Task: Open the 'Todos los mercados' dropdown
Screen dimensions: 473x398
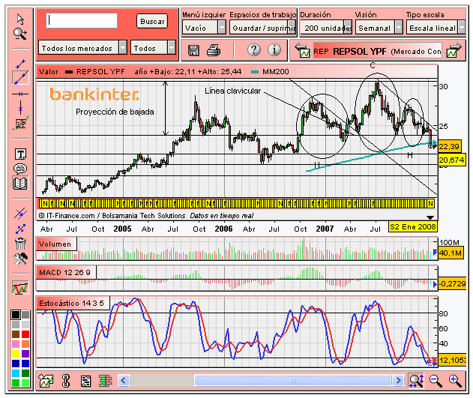Action: tap(82, 48)
